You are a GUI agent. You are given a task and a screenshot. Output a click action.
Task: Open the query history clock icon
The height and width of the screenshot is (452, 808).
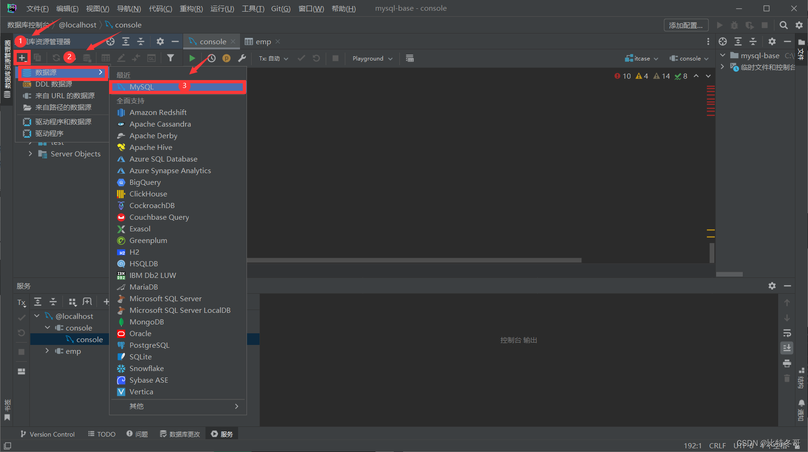point(212,58)
